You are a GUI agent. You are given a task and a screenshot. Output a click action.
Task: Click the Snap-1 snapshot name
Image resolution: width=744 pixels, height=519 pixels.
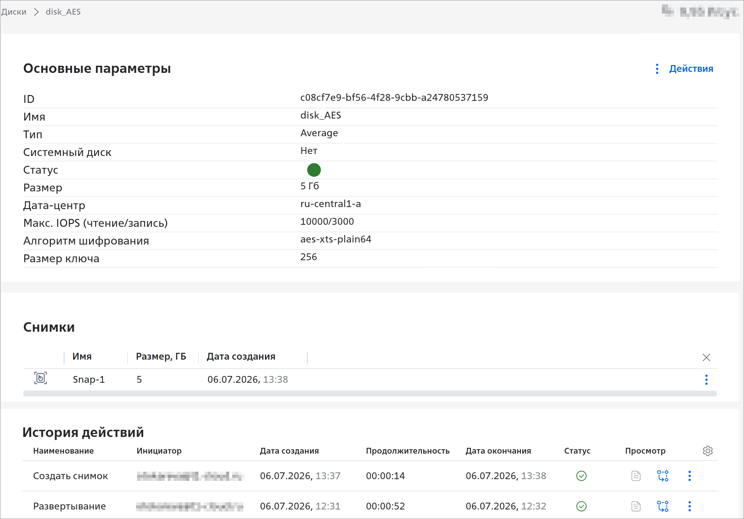(89, 379)
